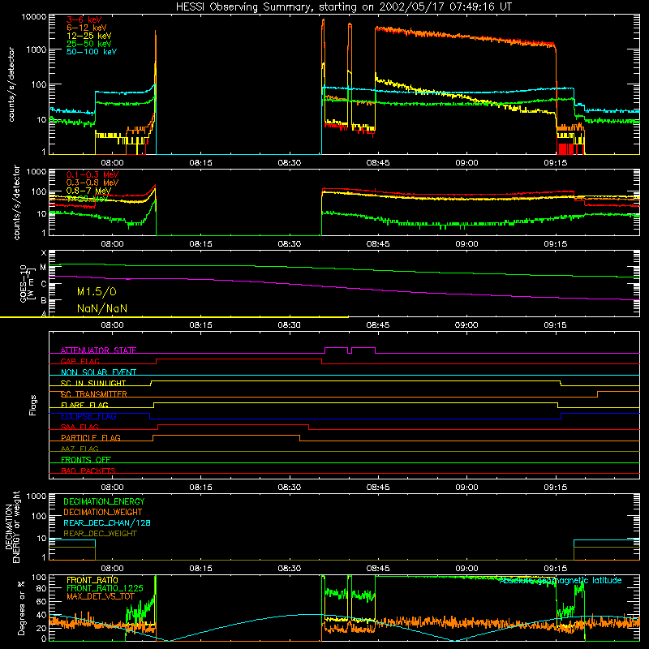
Task: Click the HESSI Observing Summary plot title
Action: click(343, 7)
